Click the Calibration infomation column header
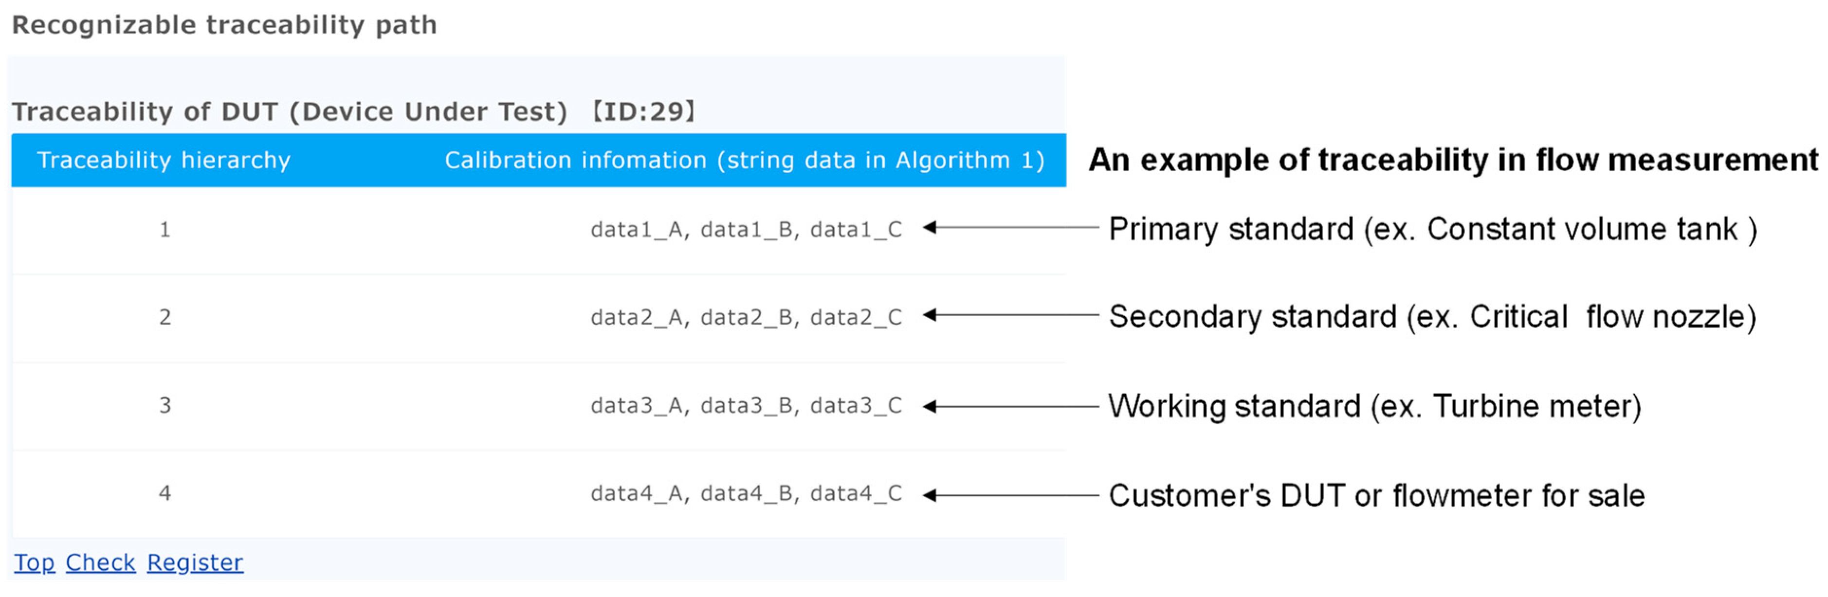The width and height of the screenshot is (1828, 597). click(x=745, y=160)
